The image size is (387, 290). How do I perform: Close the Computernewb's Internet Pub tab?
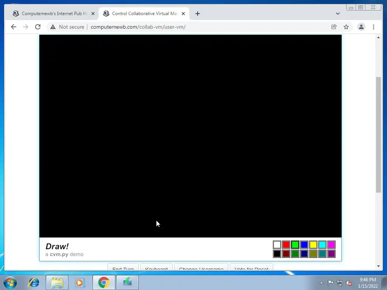pyautogui.click(x=93, y=14)
